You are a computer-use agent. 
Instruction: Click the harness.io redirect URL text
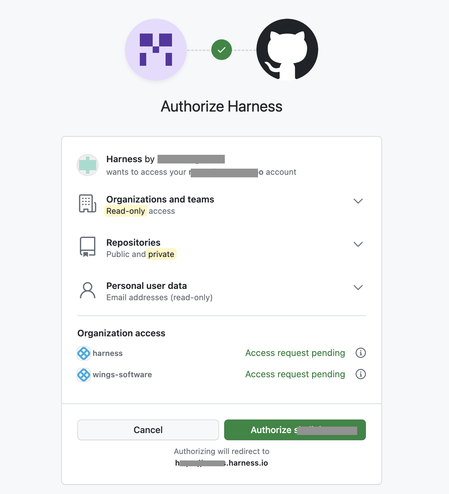(x=222, y=463)
